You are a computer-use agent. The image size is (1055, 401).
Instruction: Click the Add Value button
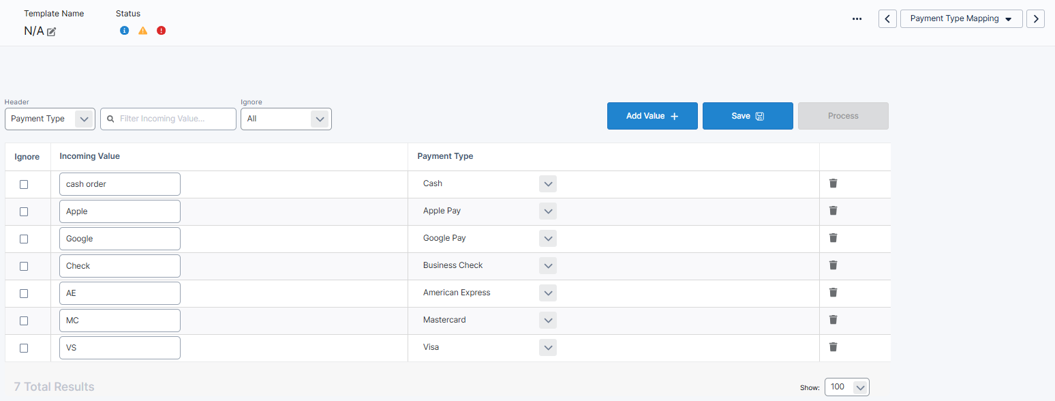(652, 116)
